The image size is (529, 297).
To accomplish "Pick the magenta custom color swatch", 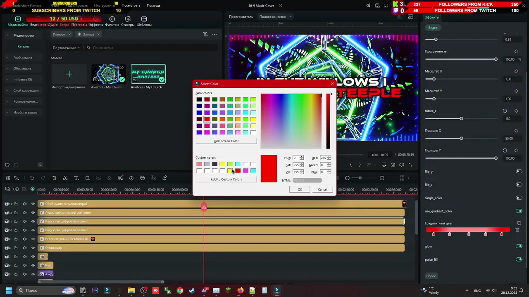I will (x=245, y=171).
